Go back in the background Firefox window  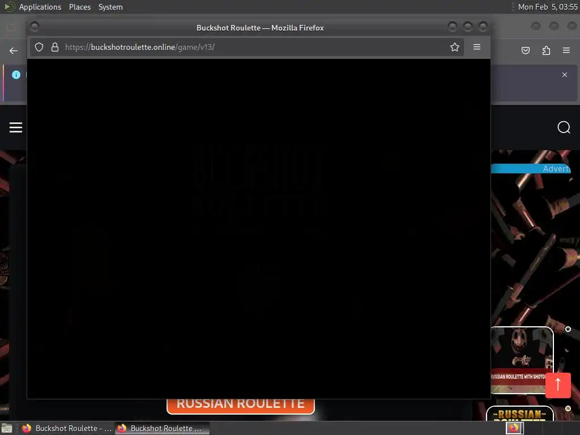[14, 50]
